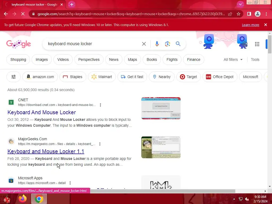This screenshot has height=204, width=272.
Task: Submit search with magnifier icon
Action: tap(178, 44)
